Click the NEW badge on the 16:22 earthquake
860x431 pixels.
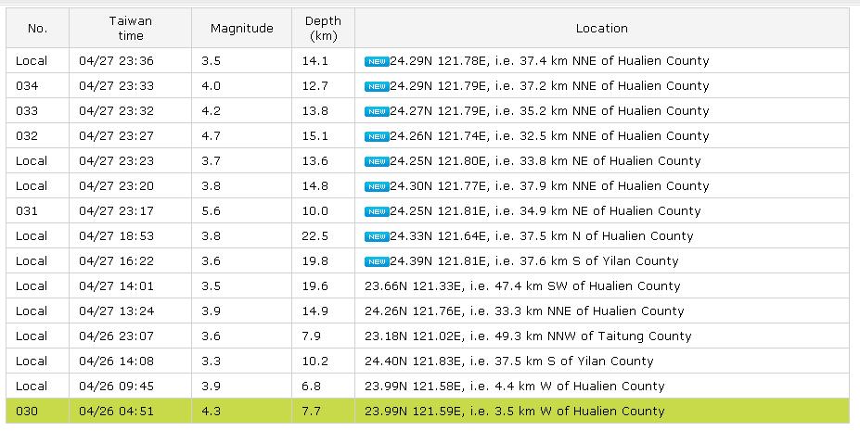click(x=376, y=261)
